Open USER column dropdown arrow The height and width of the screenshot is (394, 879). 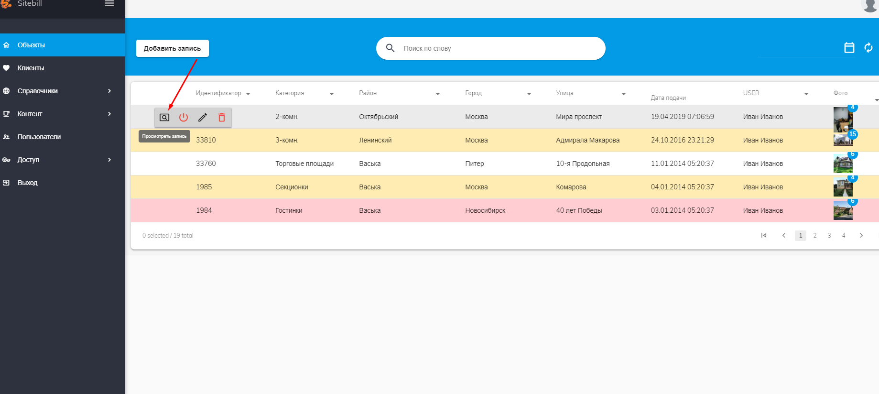tap(806, 94)
